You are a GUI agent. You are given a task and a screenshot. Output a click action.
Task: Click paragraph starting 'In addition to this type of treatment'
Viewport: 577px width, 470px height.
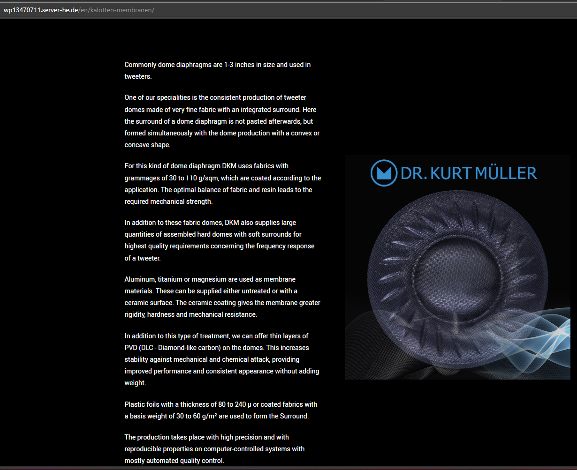222,359
